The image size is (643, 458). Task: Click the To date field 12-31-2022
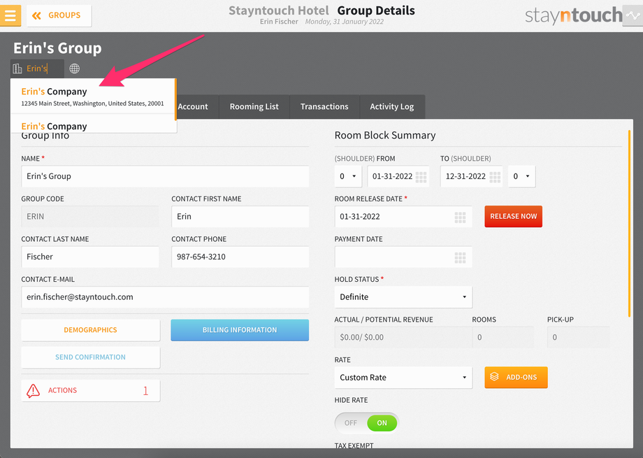point(471,176)
